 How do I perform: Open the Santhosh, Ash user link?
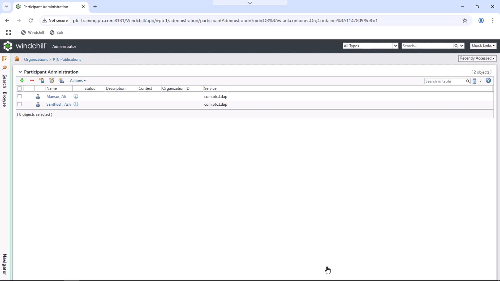pyautogui.click(x=59, y=104)
